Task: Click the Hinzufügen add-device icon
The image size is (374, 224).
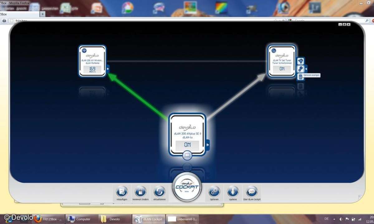Action: point(122,191)
